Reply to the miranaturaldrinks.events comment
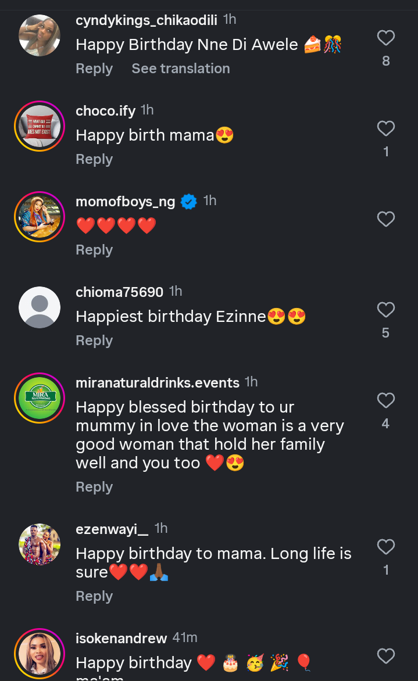The width and height of the screenshot is (418, 681). pyautogui.click(x=94, y=487)
